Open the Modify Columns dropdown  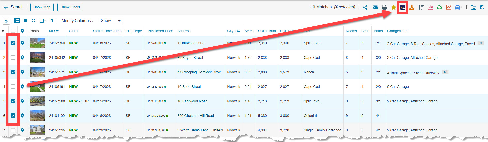77,21
